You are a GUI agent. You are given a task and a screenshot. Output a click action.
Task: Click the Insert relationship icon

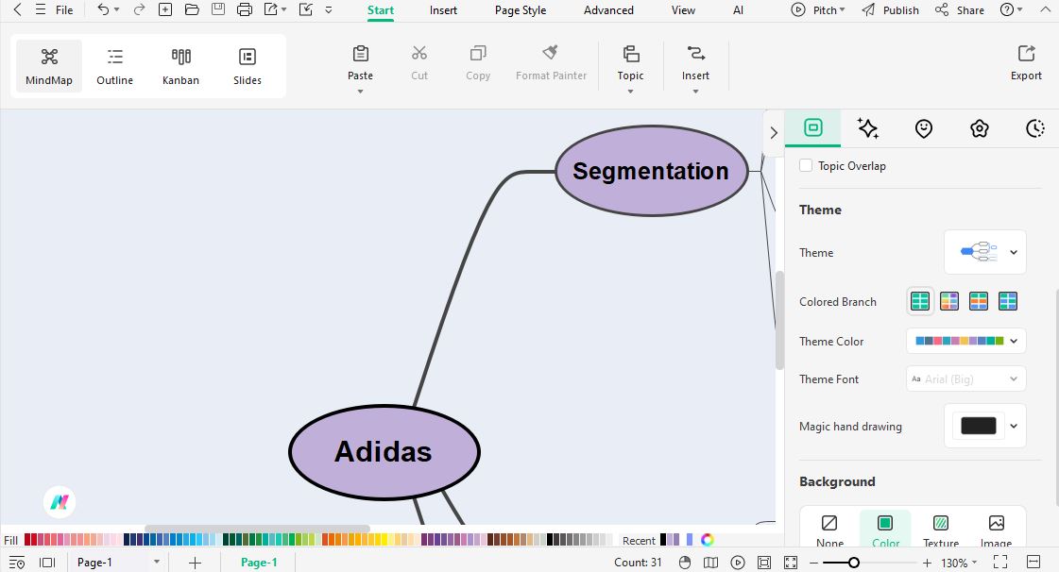point(695,53)
